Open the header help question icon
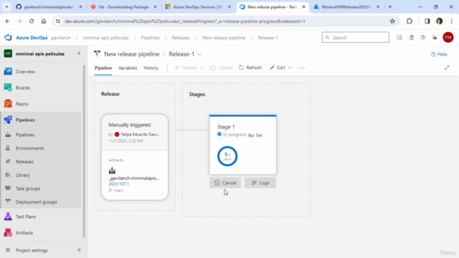The height and width of the screenshot is (258, 459). click(423, 37)
